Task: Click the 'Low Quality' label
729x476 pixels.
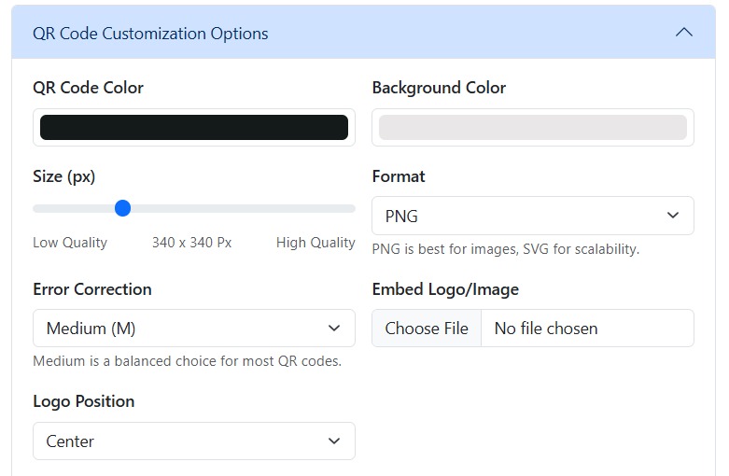Action: pos(70,243)
